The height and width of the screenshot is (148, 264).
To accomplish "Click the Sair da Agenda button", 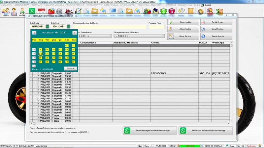I will (x=216, y=36).
